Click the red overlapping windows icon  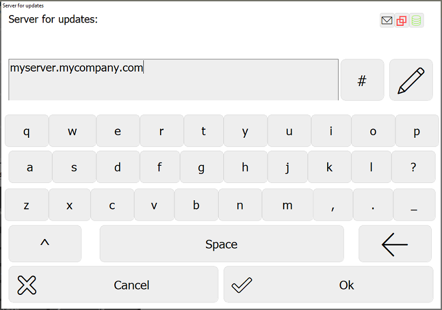(402, 20)
